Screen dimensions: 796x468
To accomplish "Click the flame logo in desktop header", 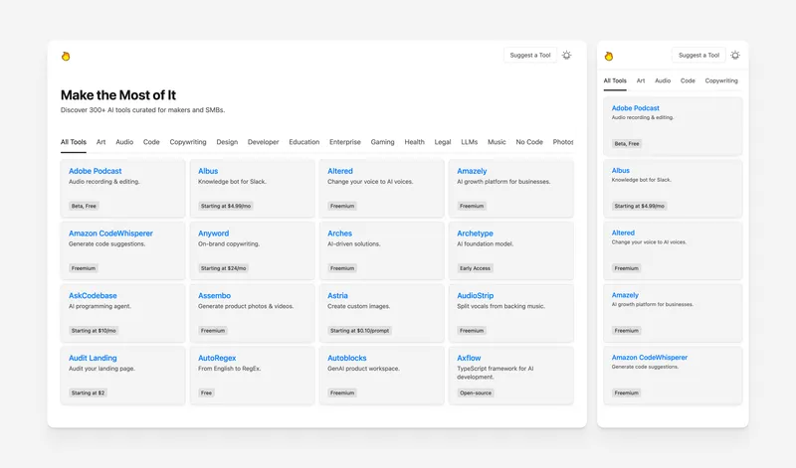I will [x=66, y=56].
